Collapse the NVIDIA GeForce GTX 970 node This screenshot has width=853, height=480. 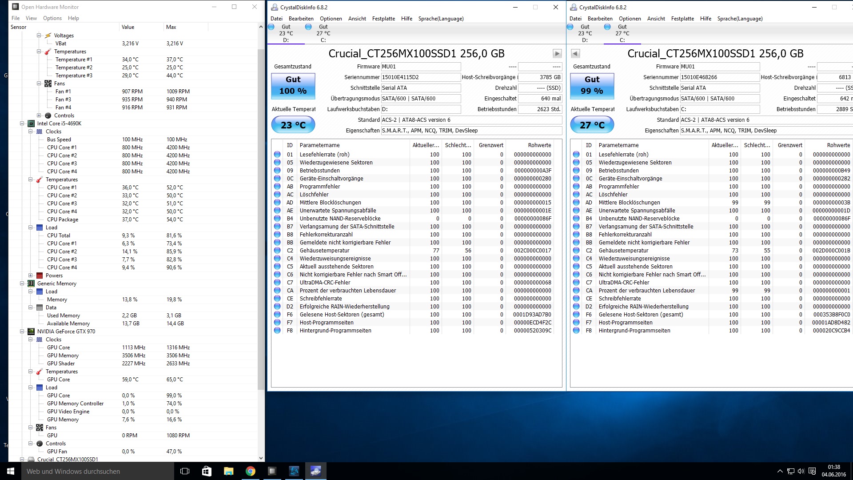pyautogui.click(x=22, y=332)
